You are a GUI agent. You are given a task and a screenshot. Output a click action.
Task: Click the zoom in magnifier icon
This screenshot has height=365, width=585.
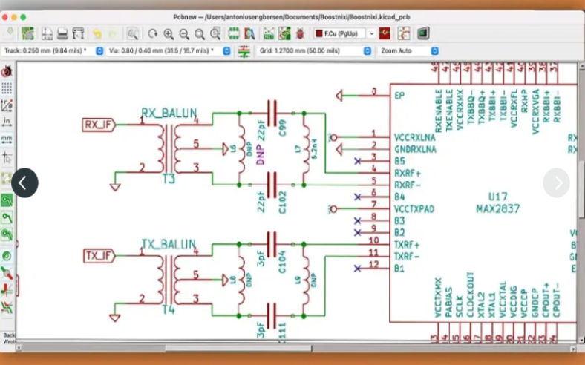point(169,33)
